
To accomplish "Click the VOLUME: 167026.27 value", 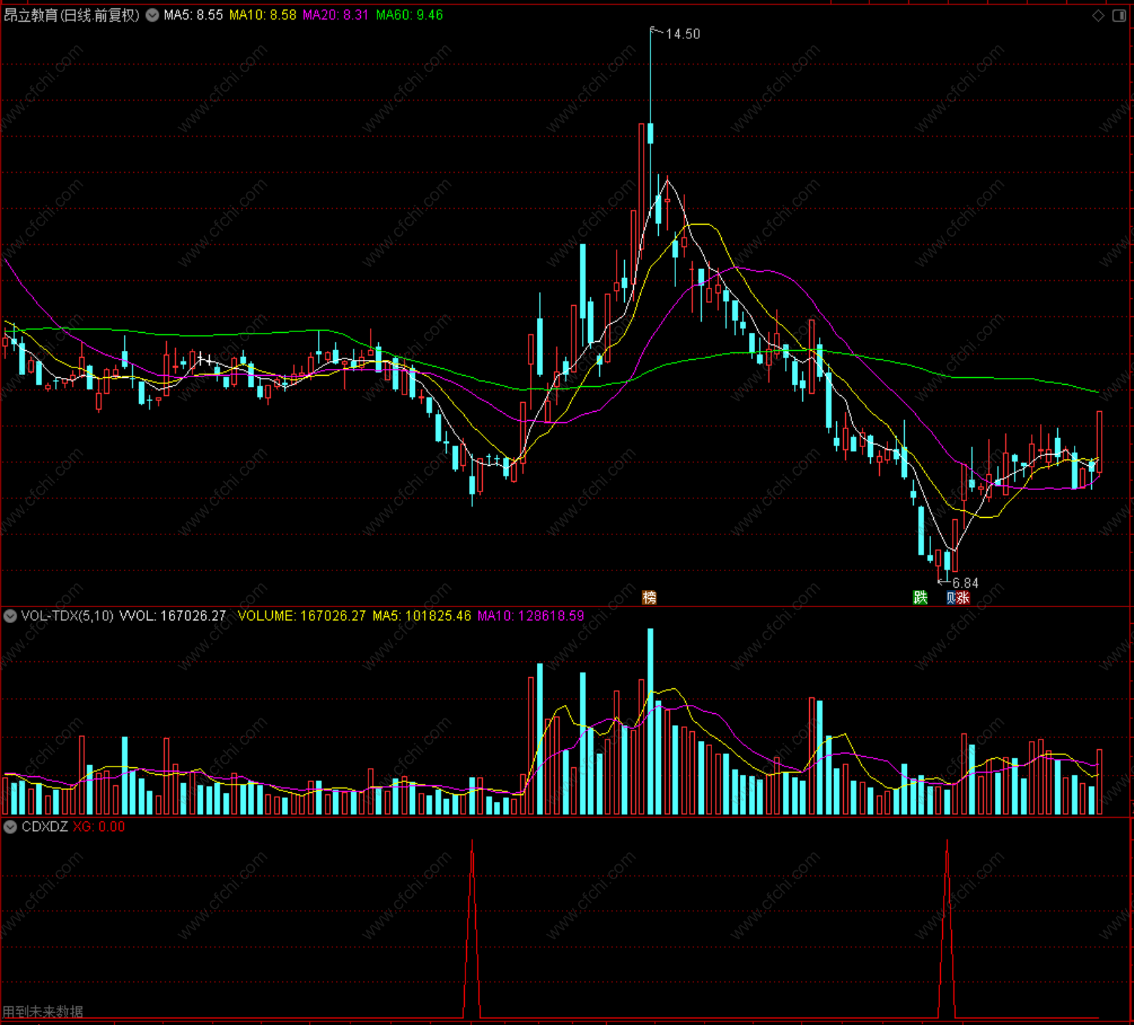I will pos(302,616).
